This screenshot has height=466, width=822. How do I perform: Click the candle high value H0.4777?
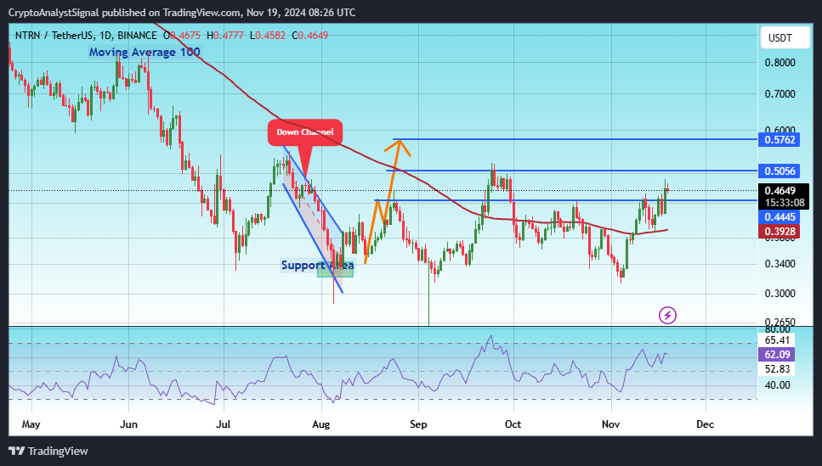tap(225, 36)
